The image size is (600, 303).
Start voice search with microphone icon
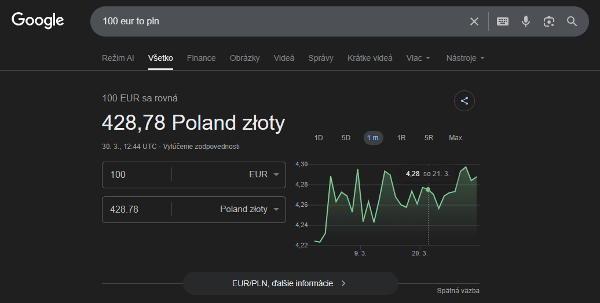click(525, 21)
